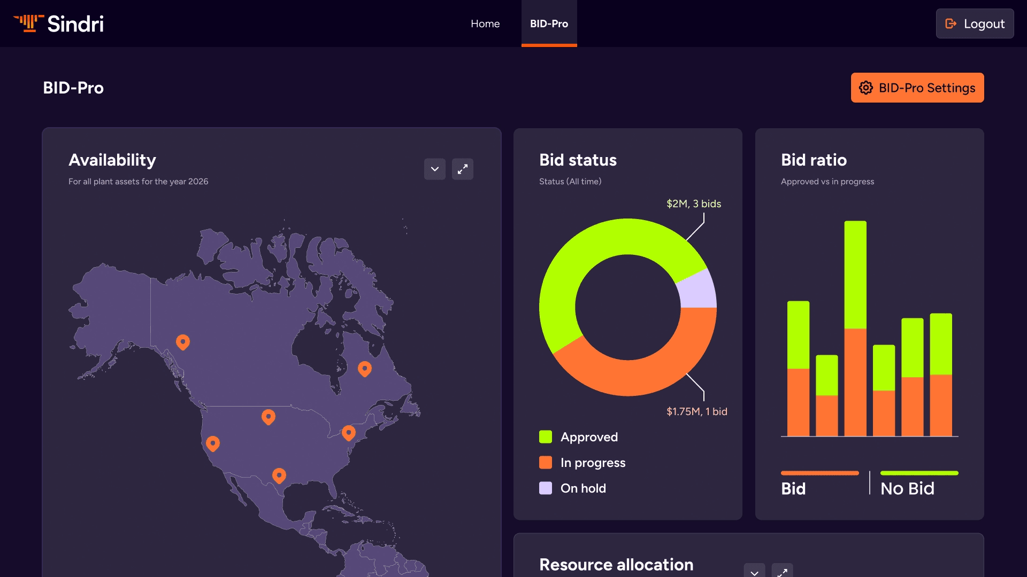1027x577 pixels.
Task: Toggle the Approved legend item
Action: (x=579, y=437)
